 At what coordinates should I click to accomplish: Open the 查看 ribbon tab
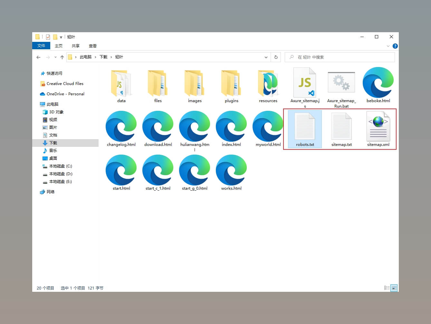[93, 46]
